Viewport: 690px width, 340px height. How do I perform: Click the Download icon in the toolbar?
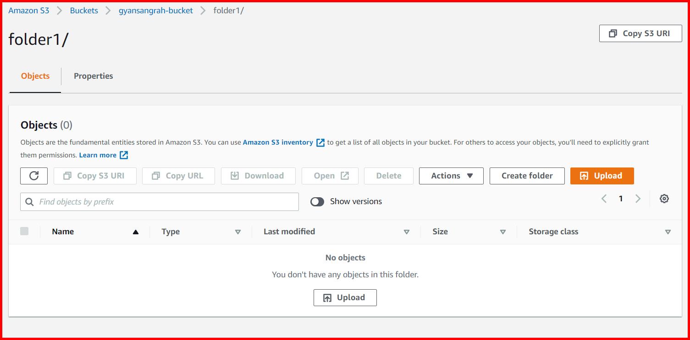234,175
